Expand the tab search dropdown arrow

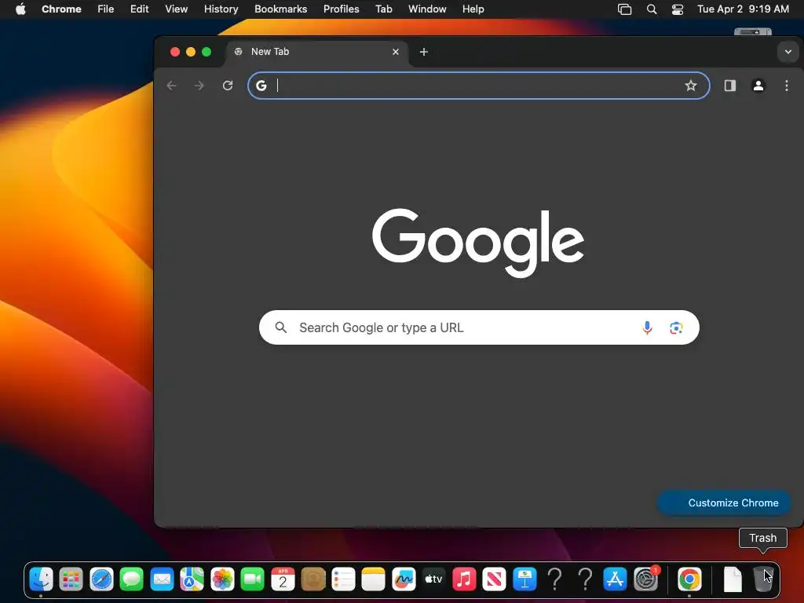coord(788,52)
